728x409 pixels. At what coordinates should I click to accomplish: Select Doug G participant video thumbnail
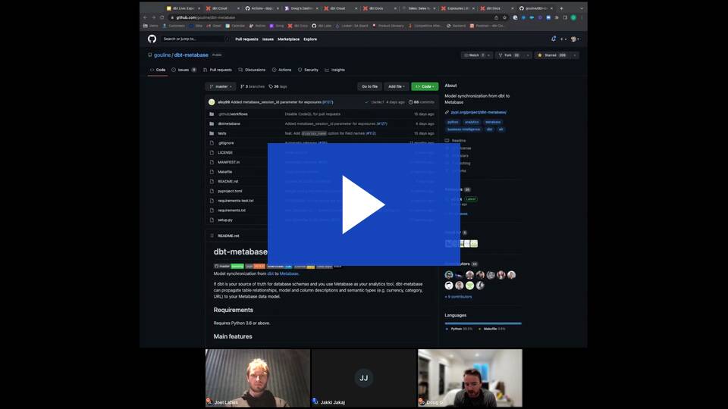click(x=470, y=378)
